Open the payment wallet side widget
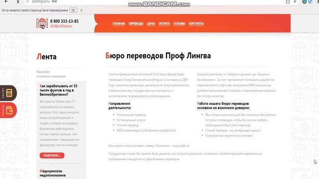The height and width of the screenshot is (179, 319). pyautogui.click(x=8, y=110)
